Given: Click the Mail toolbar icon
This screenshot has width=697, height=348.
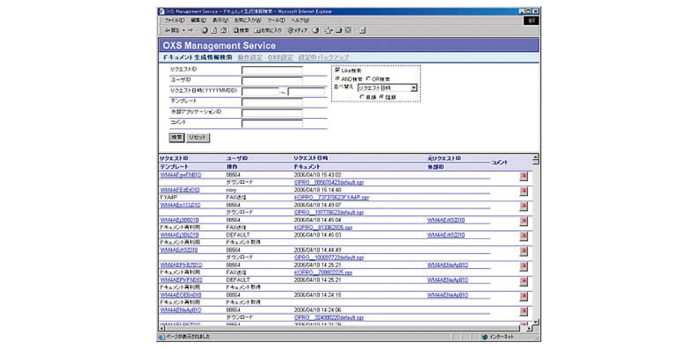Looking at the screenshot, I should click(x=328, y=30).
